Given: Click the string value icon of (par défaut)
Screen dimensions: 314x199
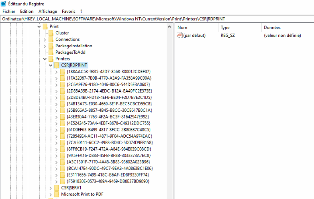Looking at the screenshot, I should pos(179,35).
